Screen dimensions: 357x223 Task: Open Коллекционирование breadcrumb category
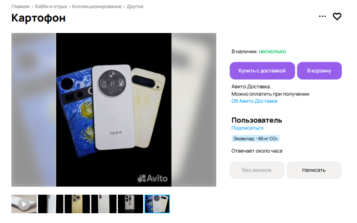(97, 6)
